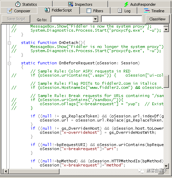Click the FiddlerScript scroll icon
Viewport: 172px width, 178px height.
click(47, 10)
